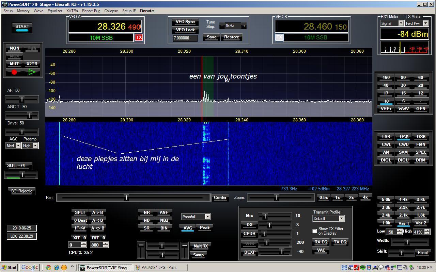Enable the ANF auto notch filter
The height and width of the screenshot is (272, 436).
click(164, 213)
